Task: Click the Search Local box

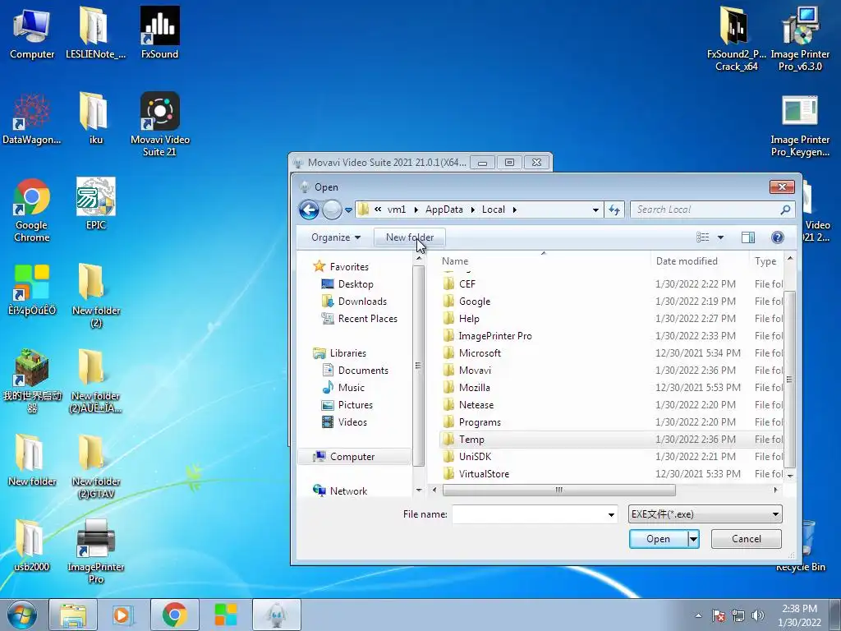Action: point(705,210)
